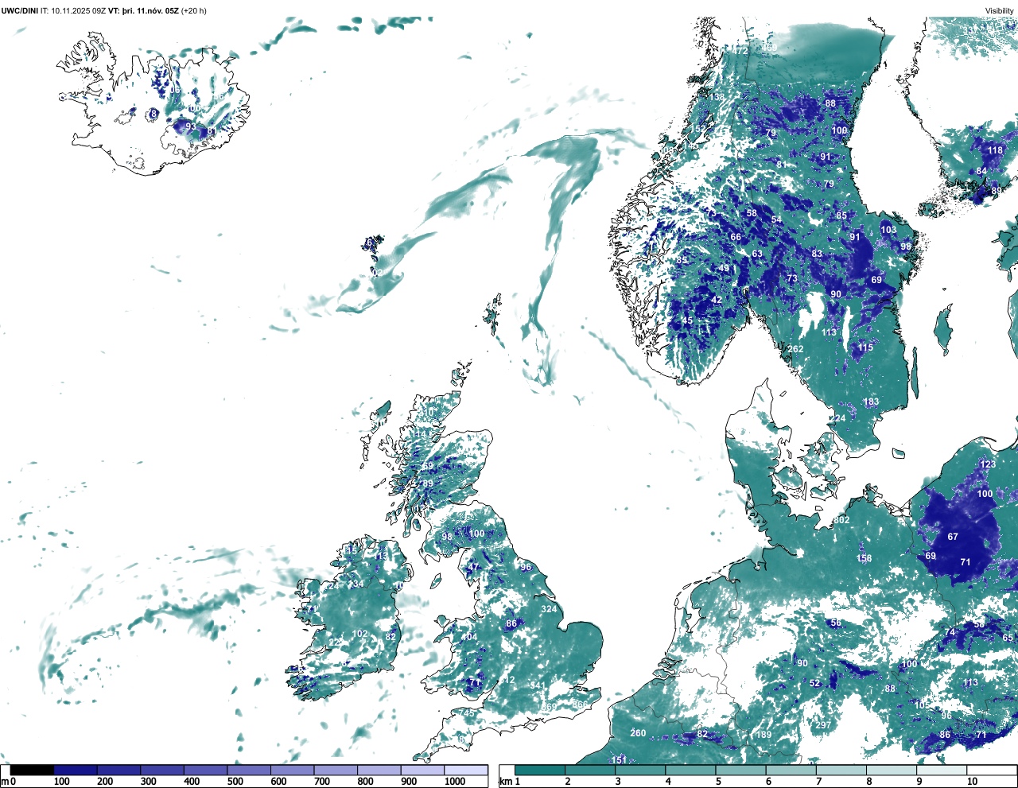
Task: Click the 'UWC/DINI' header text
Action: pos(19,10)
